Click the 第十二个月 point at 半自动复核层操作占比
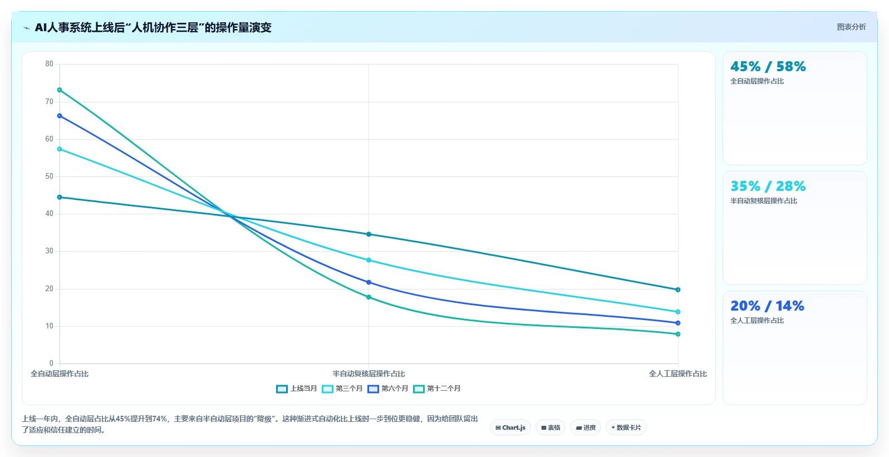 coord(369,297)
